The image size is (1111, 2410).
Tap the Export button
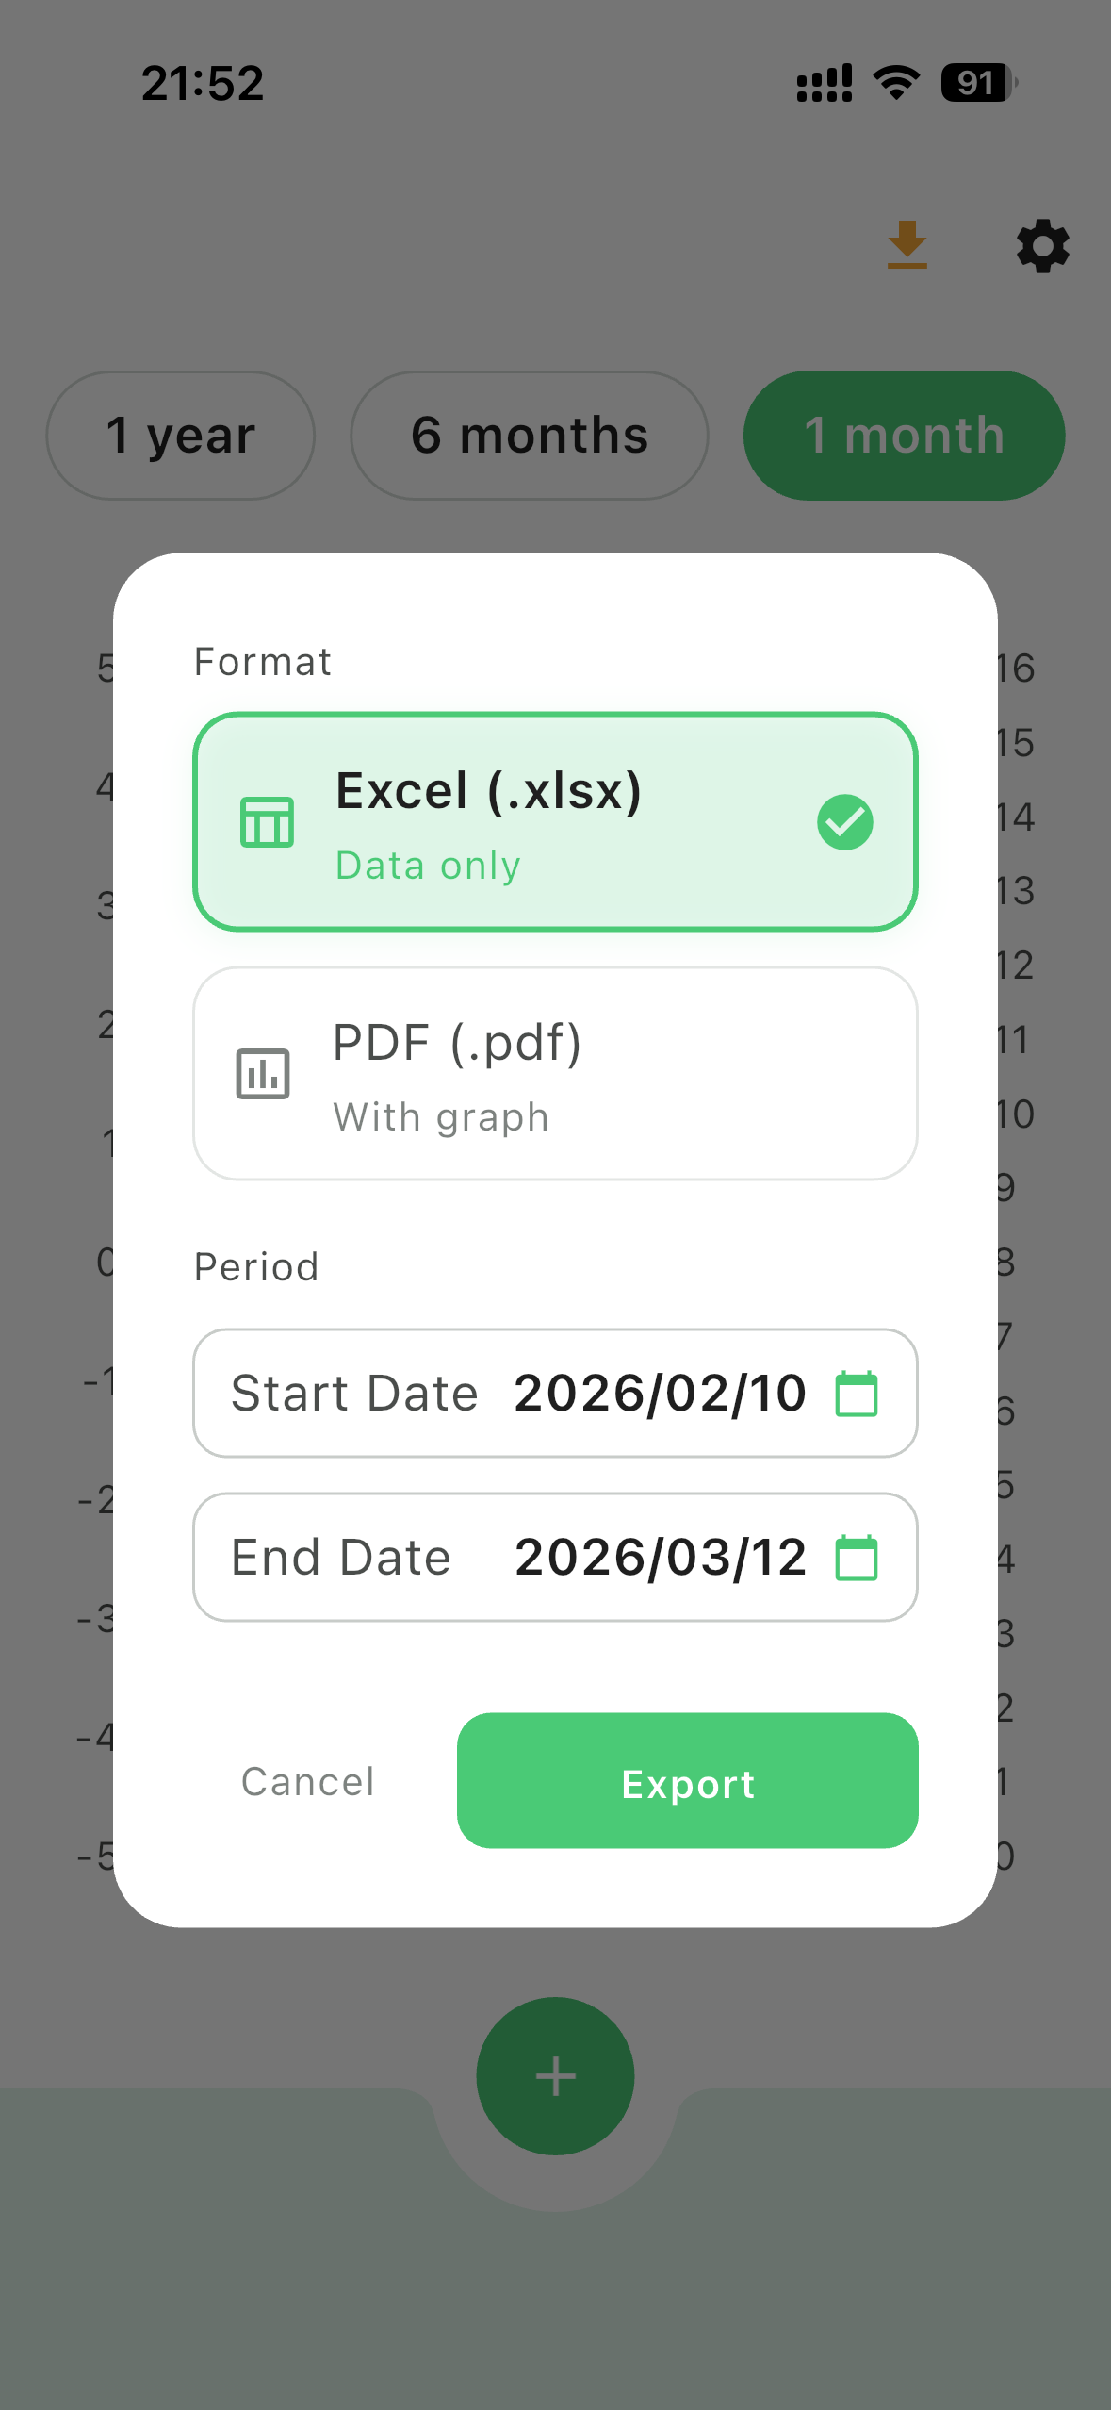pyautogui.click(x=687, y=1781)
